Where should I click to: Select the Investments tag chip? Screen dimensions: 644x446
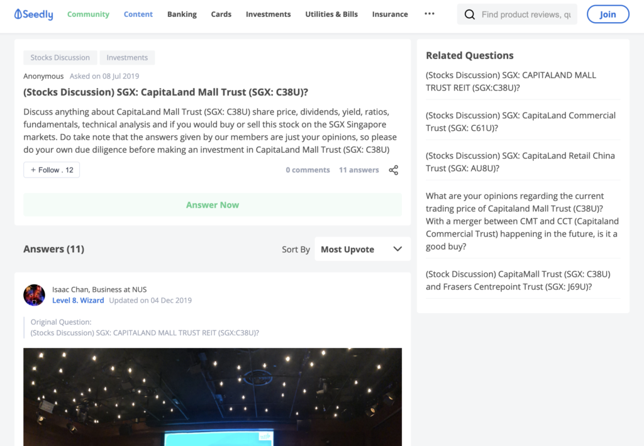[x=127, y=57]
